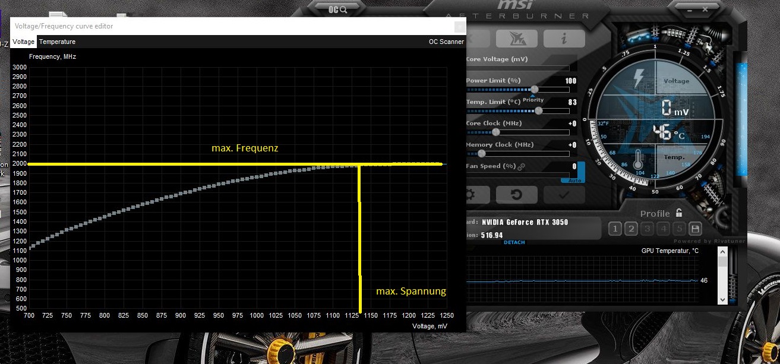Switch to the Temperature tab in curve editor

57,42
